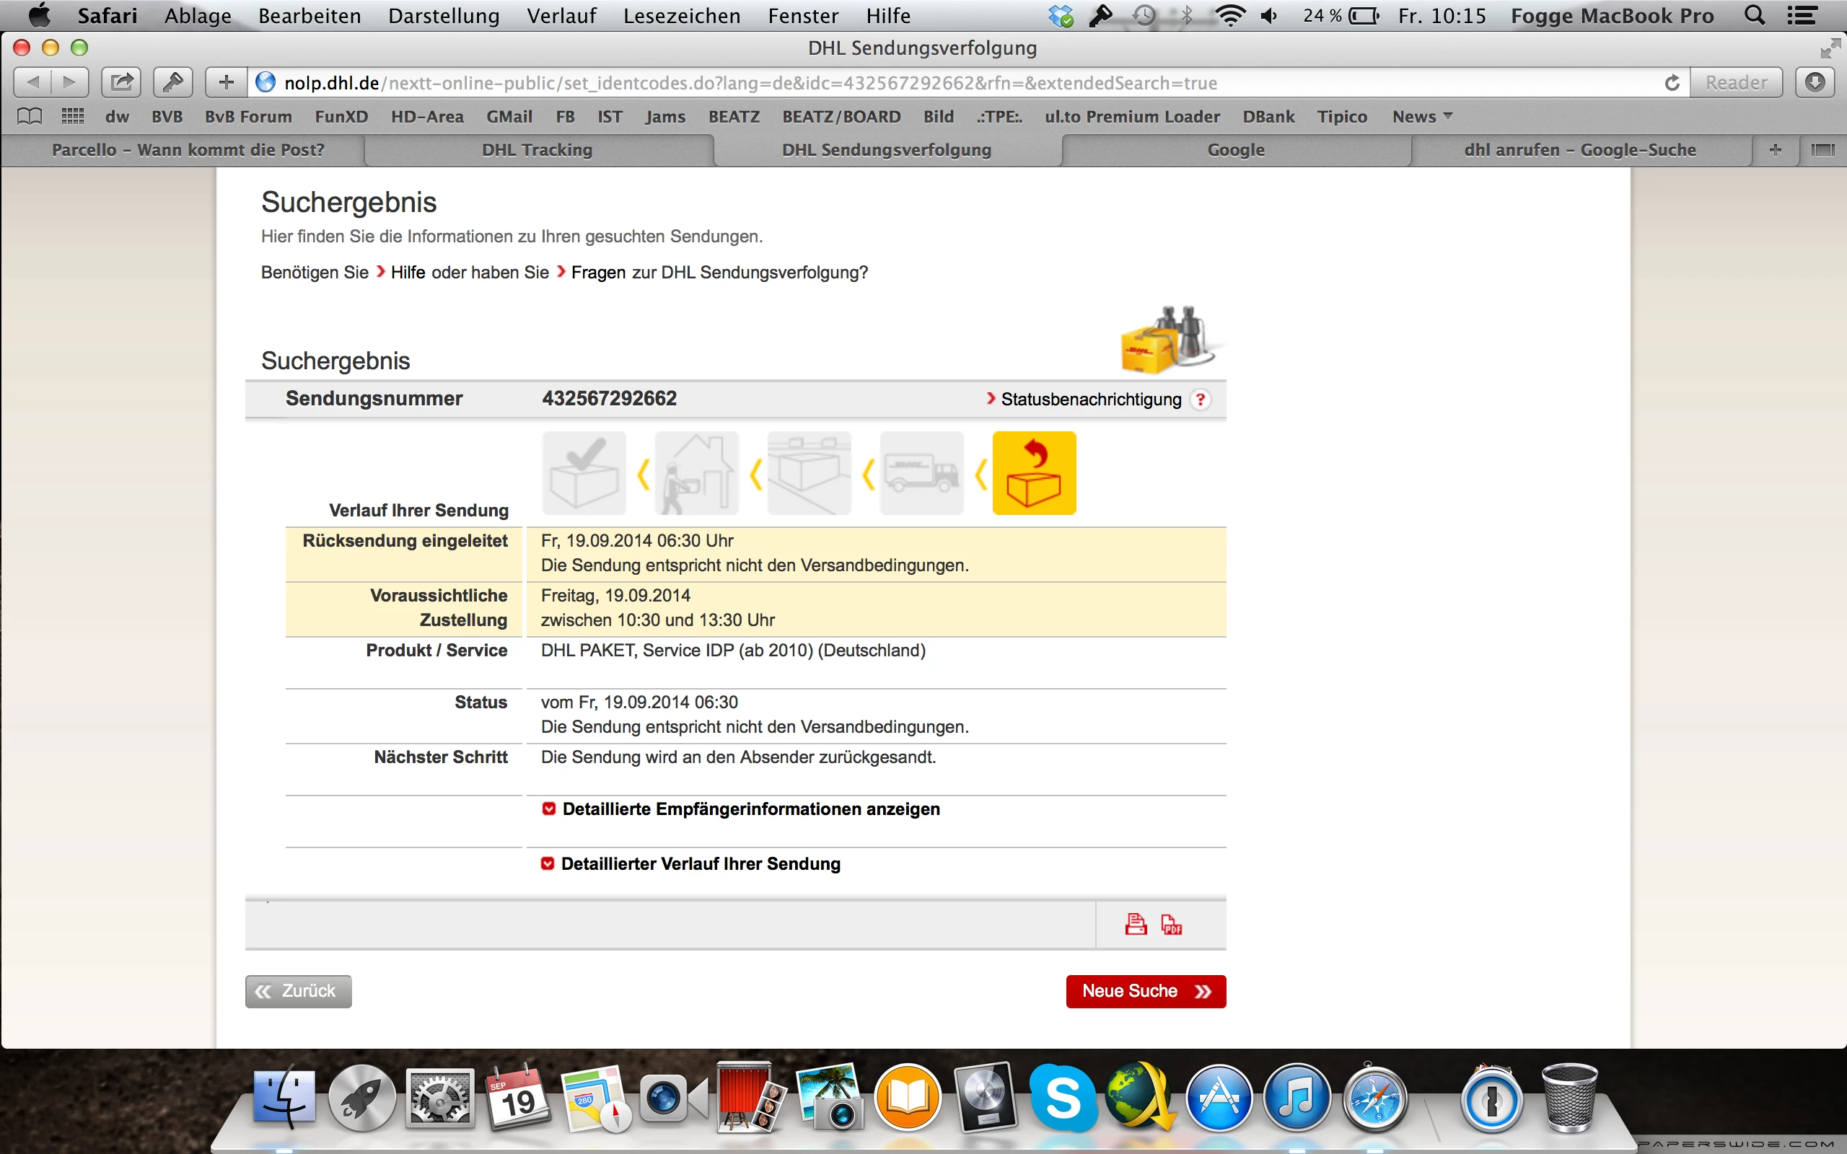Open Top Sites grid icon in bookmarks bar
1847x1154 pixels.
(72, 116)
